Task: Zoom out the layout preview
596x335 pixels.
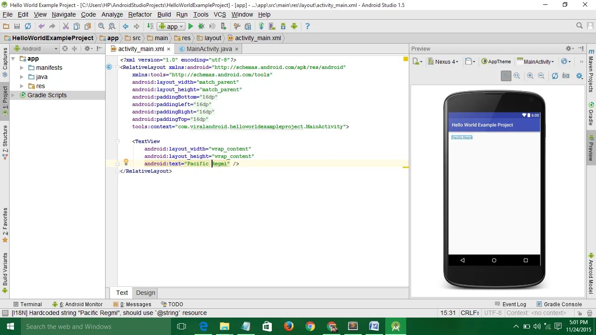Action: 541,75
